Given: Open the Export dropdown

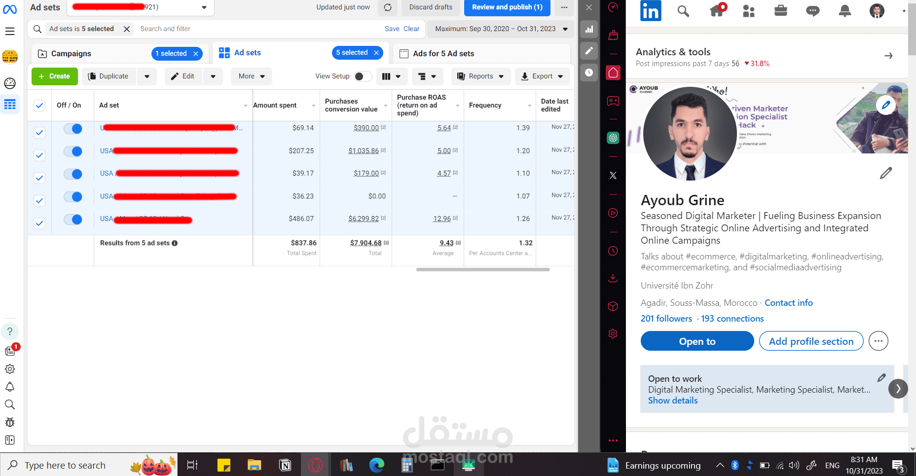Looking at the screenshot, I should click(x=543, y=76).
